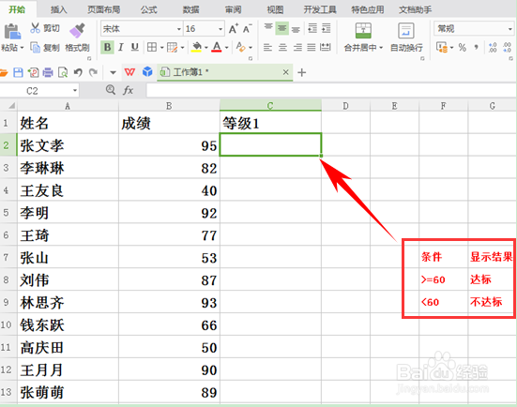This screenshot has width=517, height=407.
Task: Expand the quick access toolbar dropdown
Action: coord(113,72)
